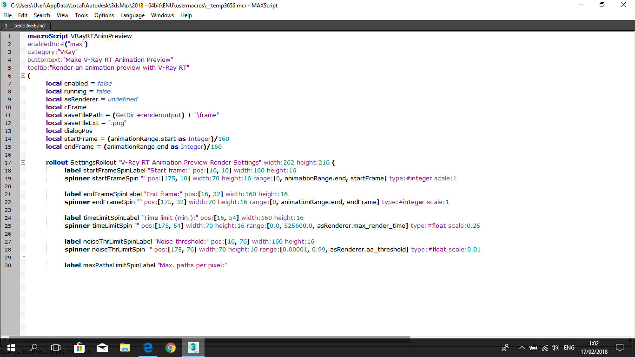Click the word 'macroScript' on line 1

(x=48, y=36)
